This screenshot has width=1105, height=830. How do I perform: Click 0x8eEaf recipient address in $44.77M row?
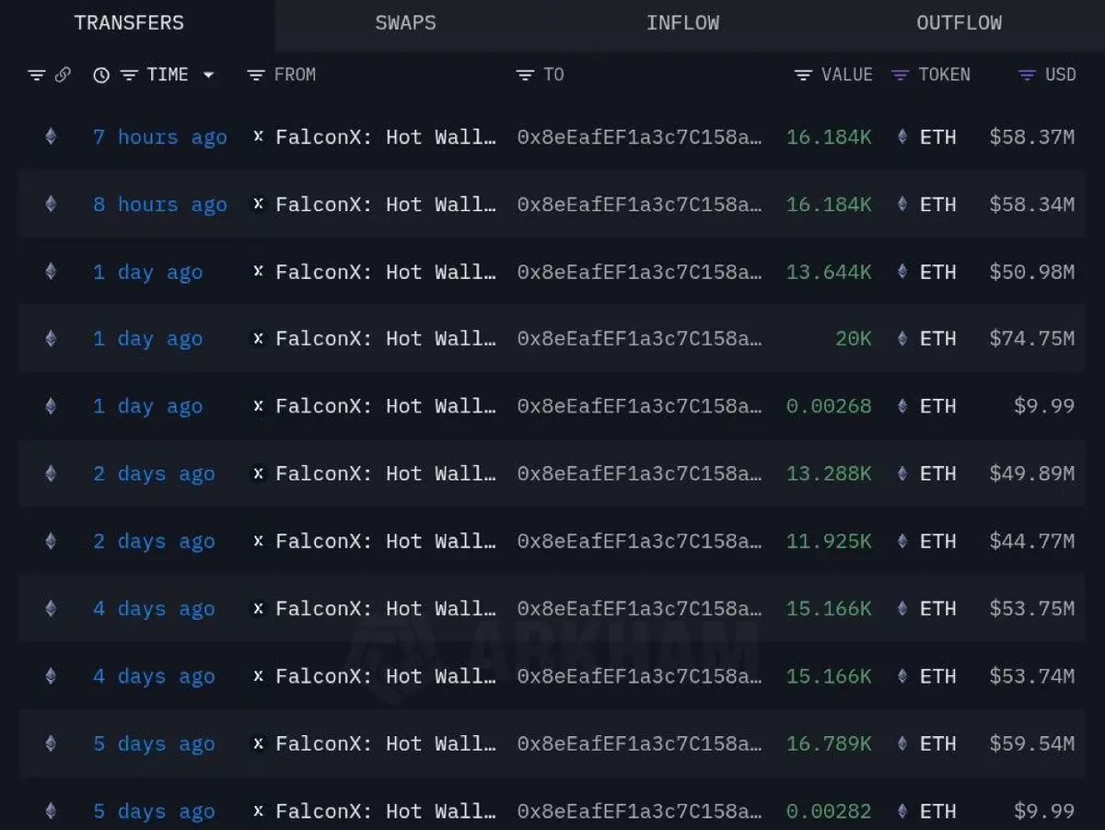click(639, 542)
